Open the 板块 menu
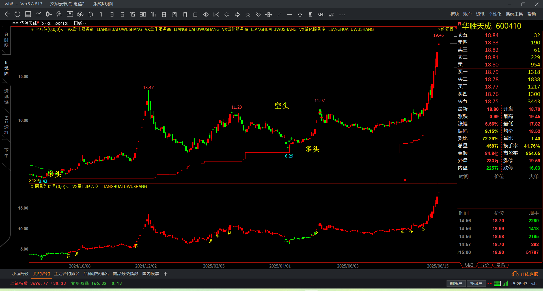Viewport: 543px width, 291px height. click(x=455, y=14)
